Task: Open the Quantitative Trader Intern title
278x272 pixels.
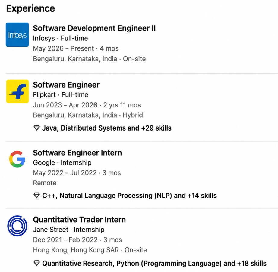Action: 79,220
